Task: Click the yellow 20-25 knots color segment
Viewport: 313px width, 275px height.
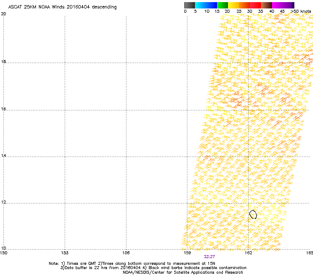Action: point(233,5)
